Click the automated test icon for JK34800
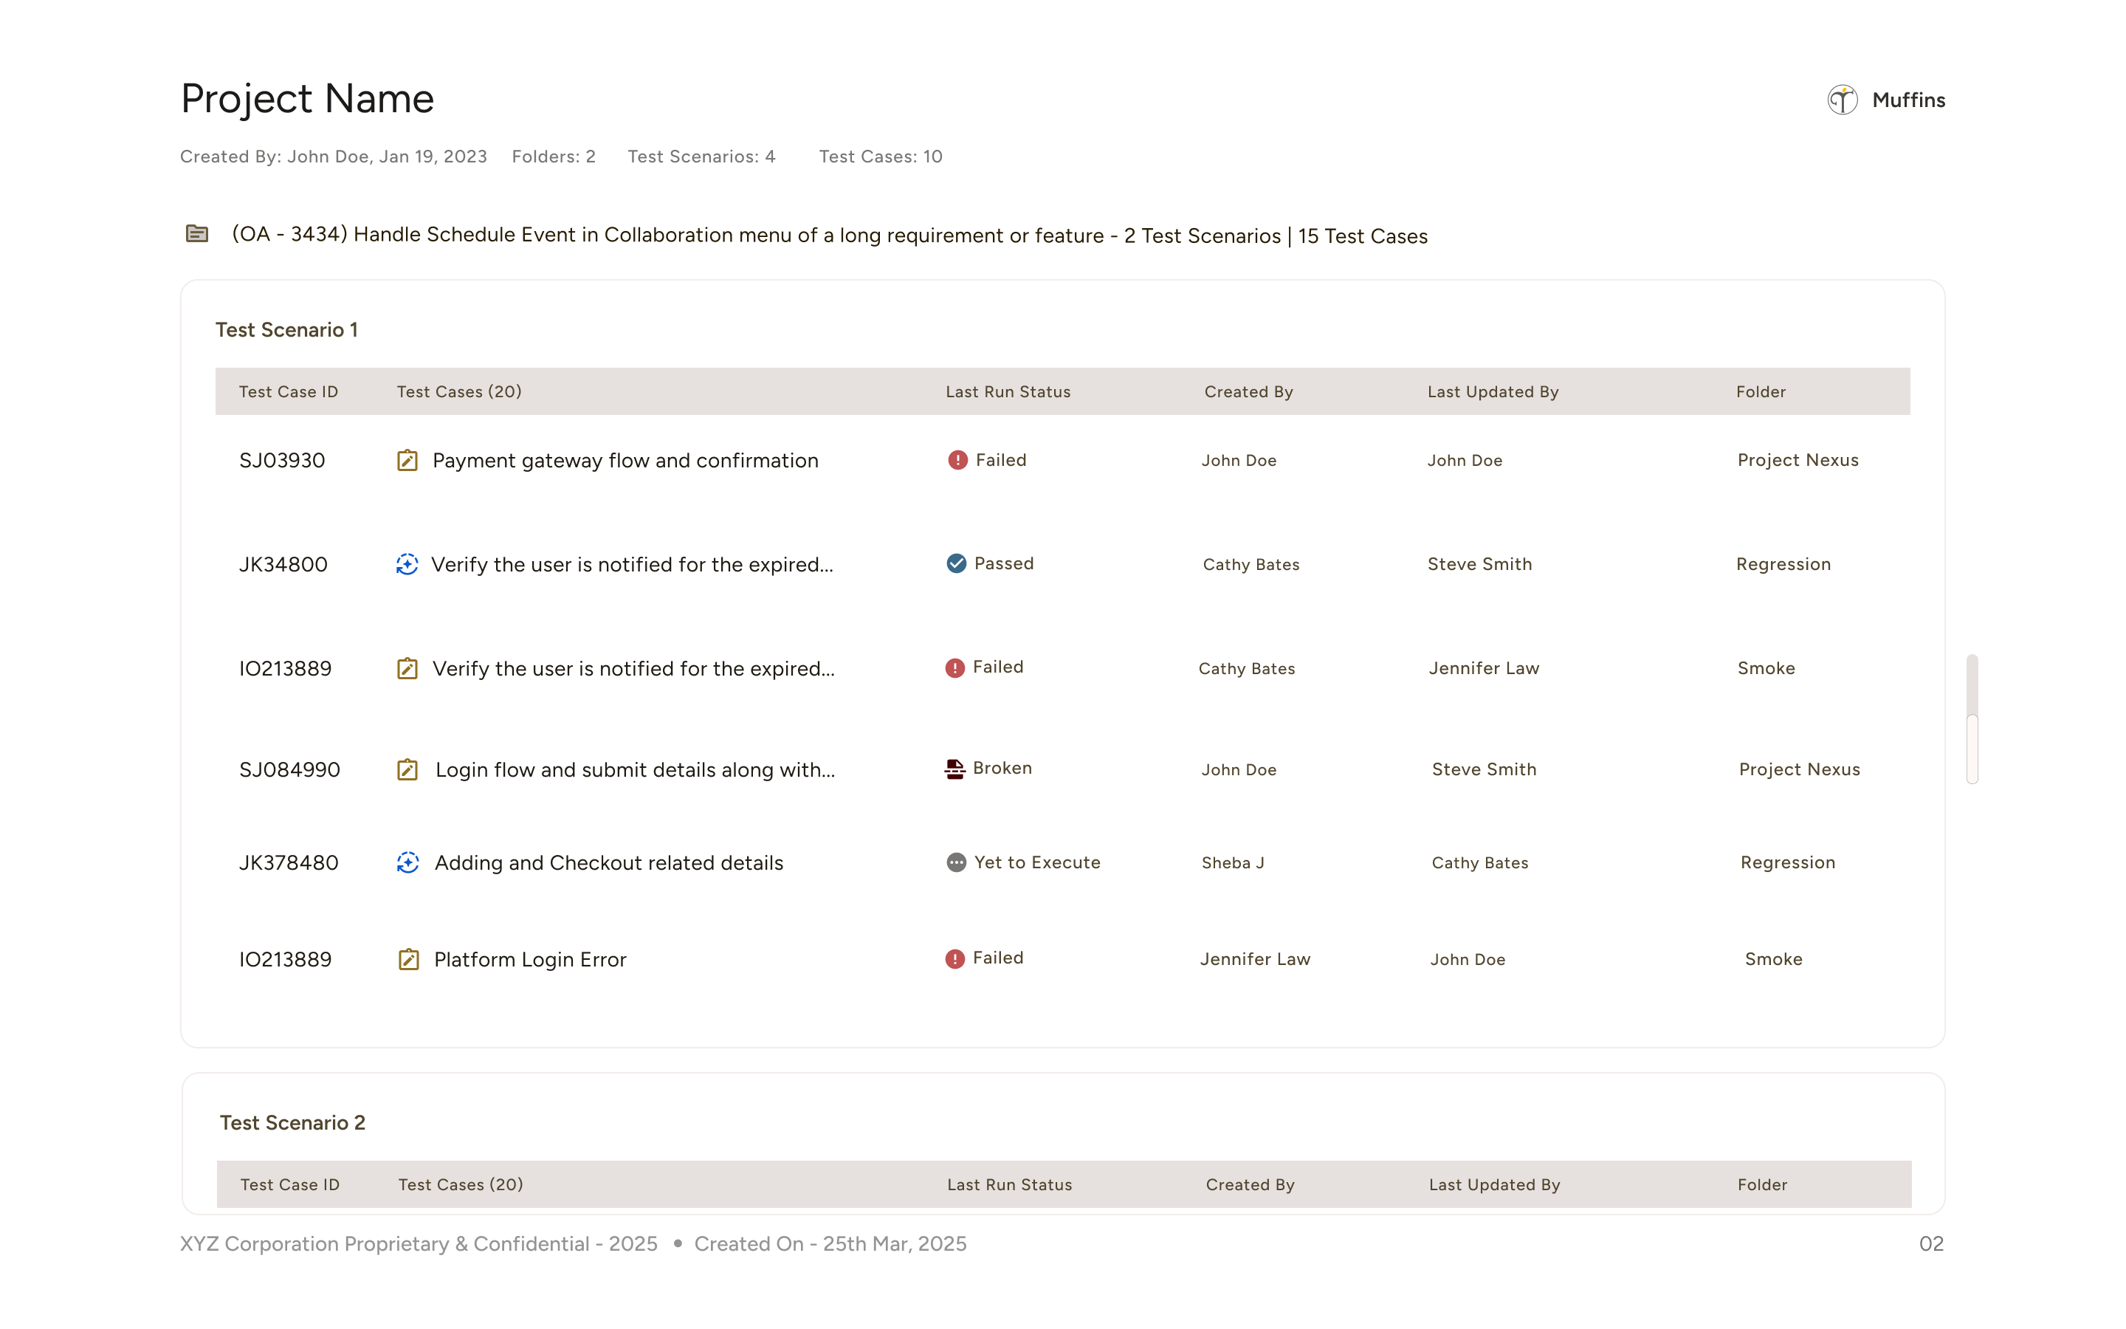 (x=407, y=564)
